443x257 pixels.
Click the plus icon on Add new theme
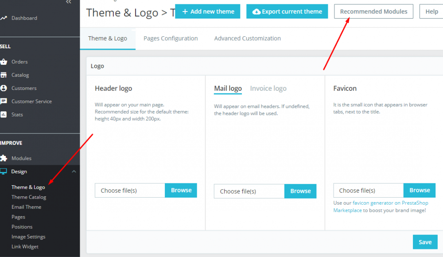[185, 12]
